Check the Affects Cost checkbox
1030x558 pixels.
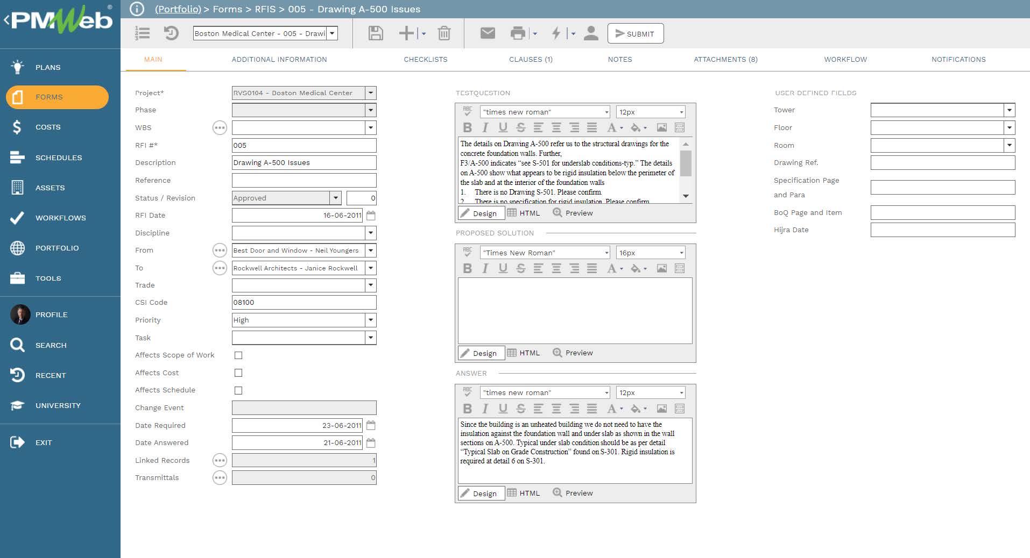coord(238,373)
